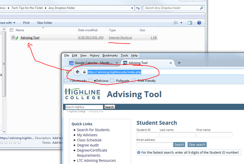This screenshot has height=164, width=244.
Task: Click Print in the Explorer toolbar
Action: point(26,23)
